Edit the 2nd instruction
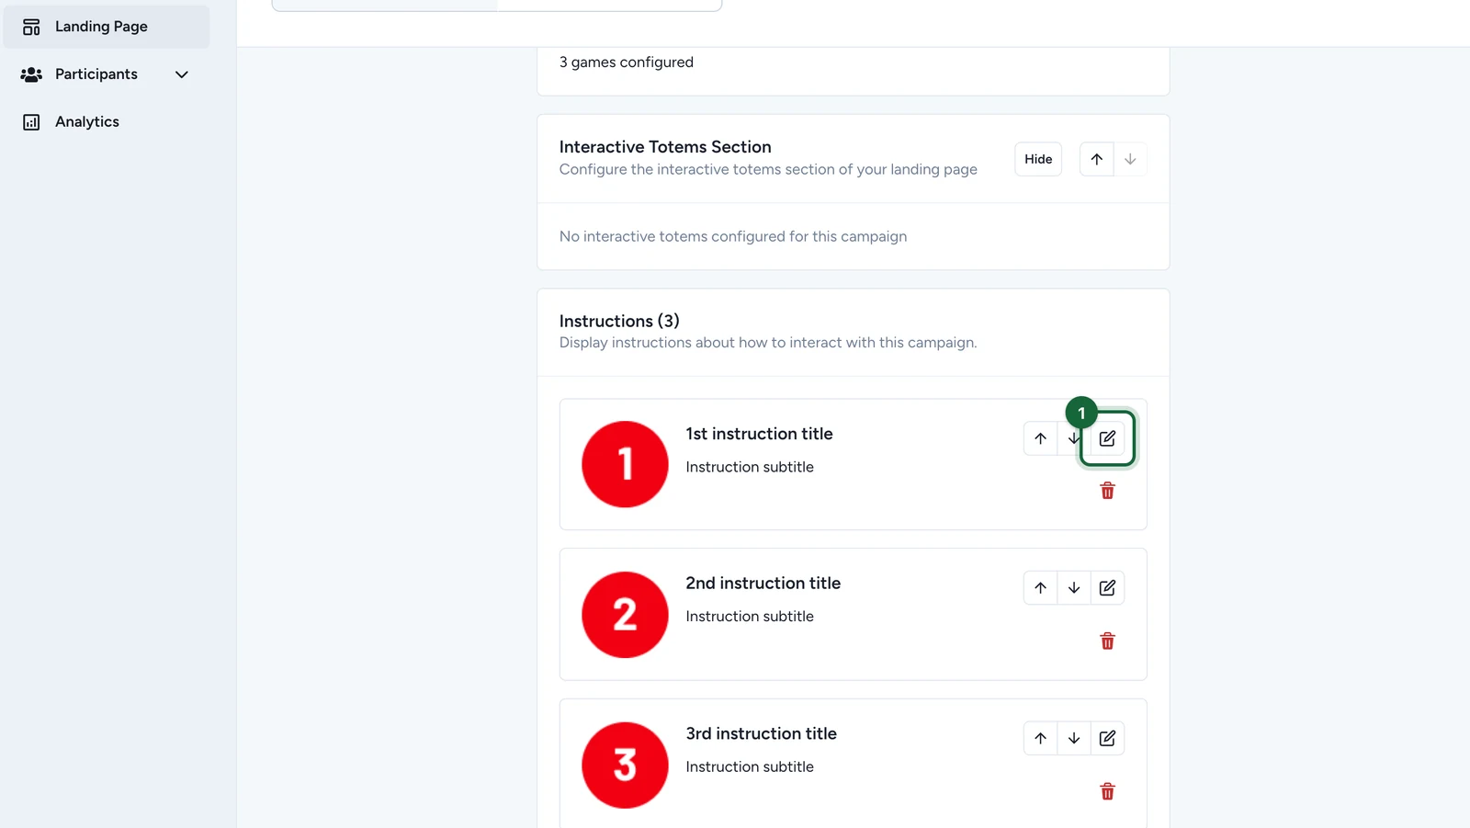Screen dimensions: 1470x828 (1107, 588)
